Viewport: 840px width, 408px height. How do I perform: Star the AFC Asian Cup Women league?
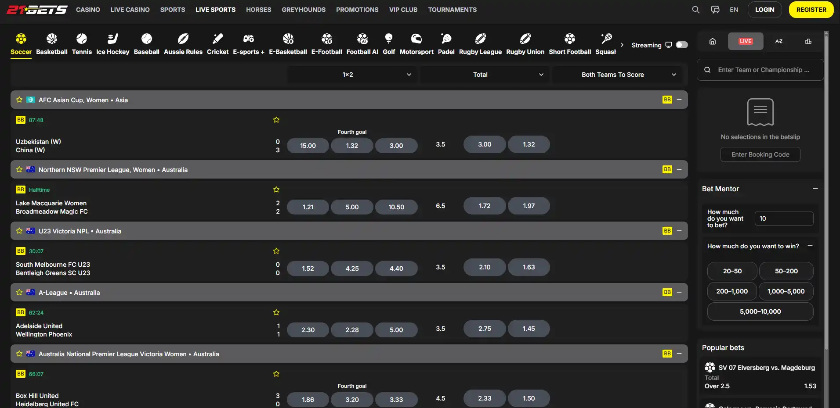[19, 100]
